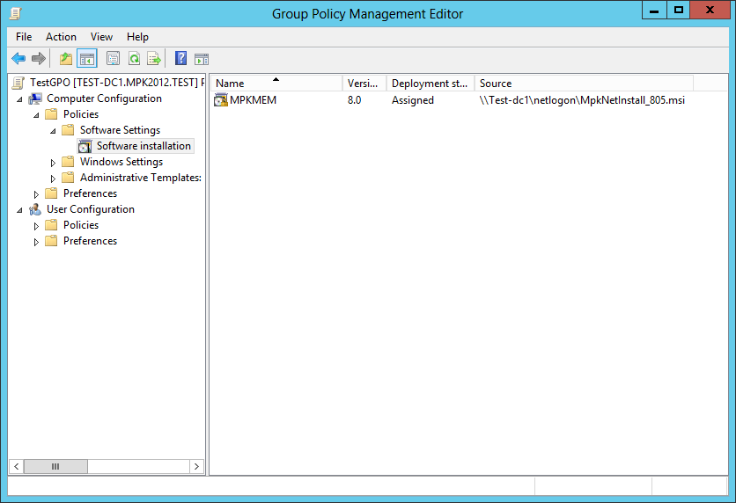The image size is (736, 503).
Task: Open the View menu
Action: pos(101,37)
